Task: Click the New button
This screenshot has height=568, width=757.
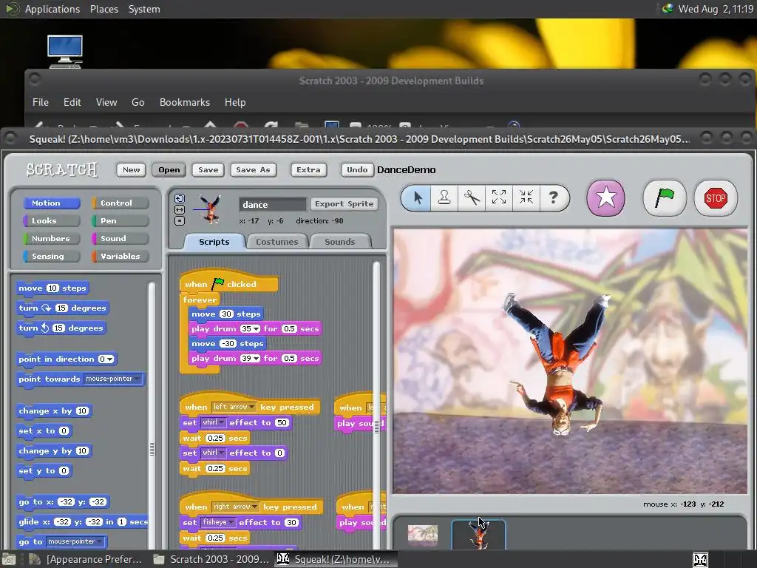Action: pyautogui.click(x=131, y=169)
